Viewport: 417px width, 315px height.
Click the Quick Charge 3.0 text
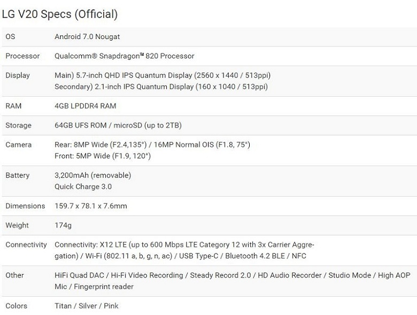click(83, 187)
